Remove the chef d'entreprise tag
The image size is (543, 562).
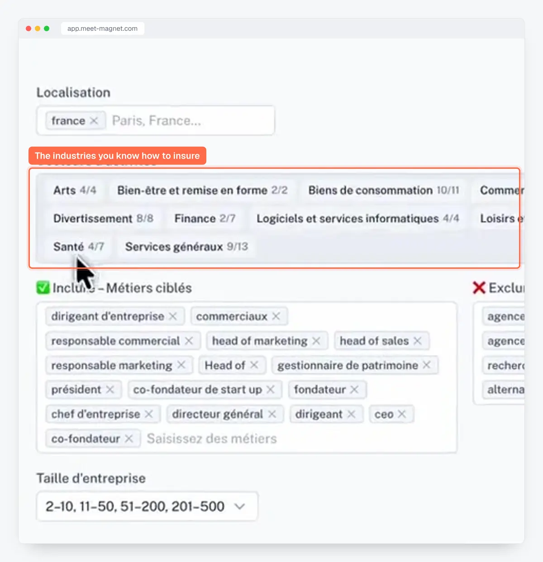(x=149, y=414)
